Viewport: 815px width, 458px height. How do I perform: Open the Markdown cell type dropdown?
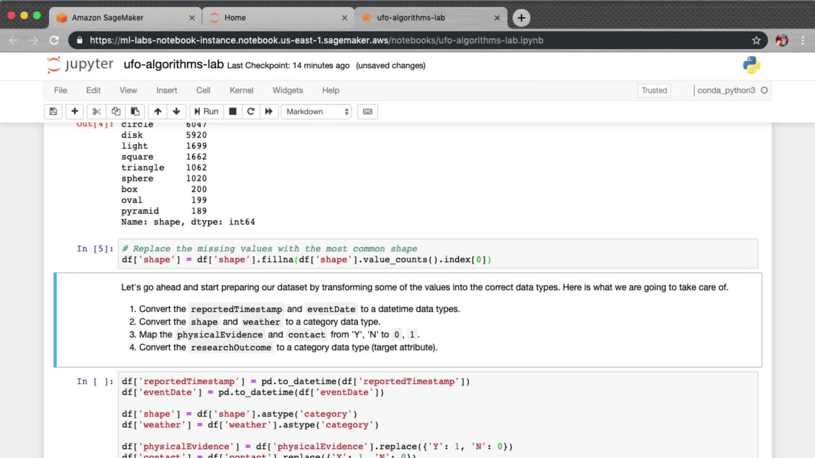pyautogui.click(x=316, y=112)
